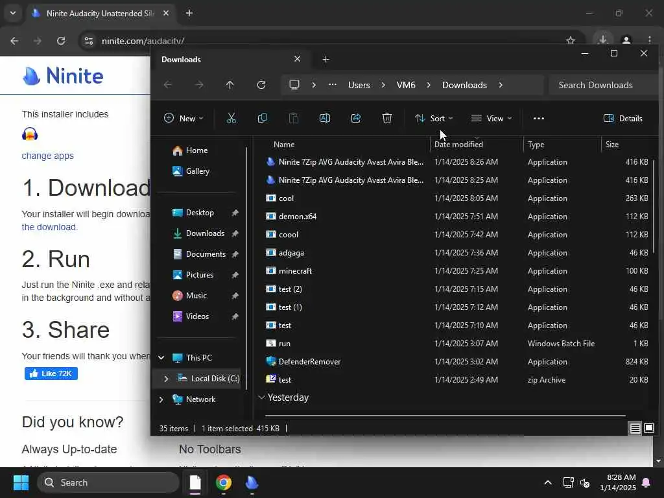Switch to details list view icon in status bar
This screenshot has height=498, width=664.
(635, 429)
